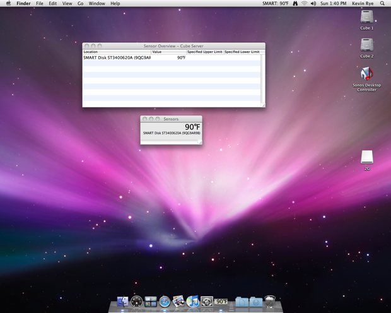Select the SMART Disk ST3400620A table row
Screen dimensions: 391x313
click(x=172, y=57)
